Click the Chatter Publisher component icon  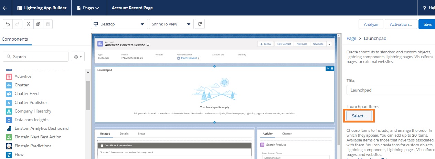click(x=9, y=103)
